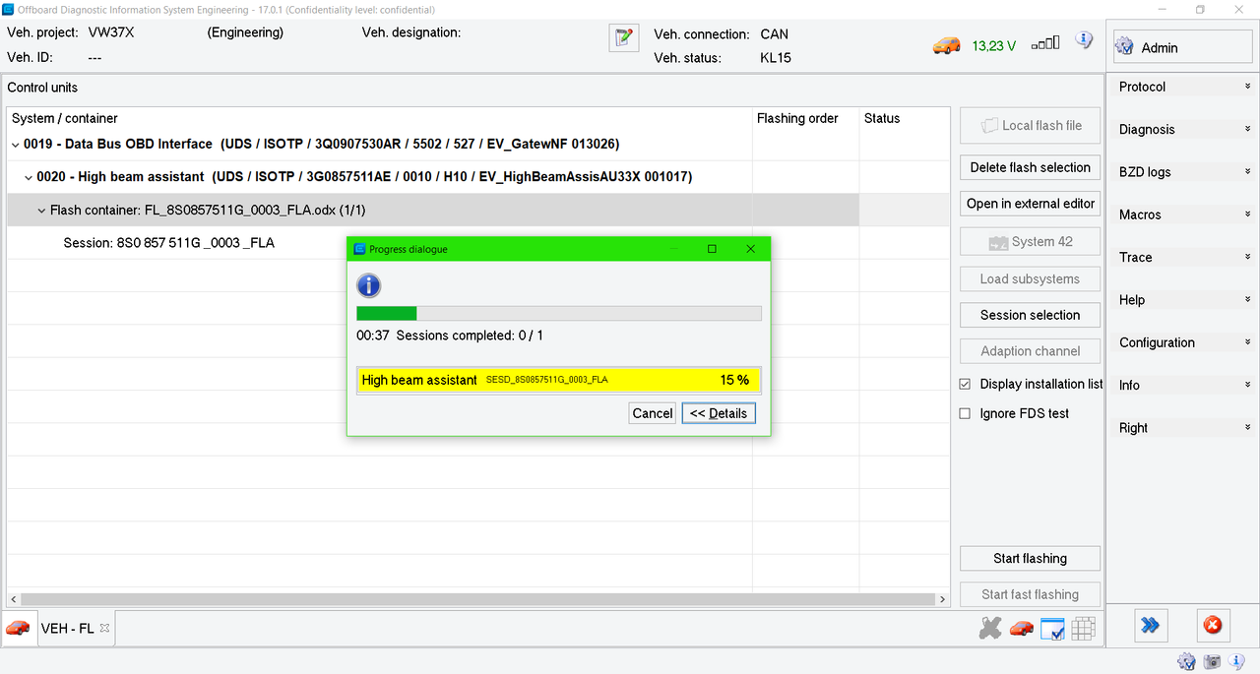Check the connection signal bars icon
1260x674 pixels.
[x=1045, y=43]
